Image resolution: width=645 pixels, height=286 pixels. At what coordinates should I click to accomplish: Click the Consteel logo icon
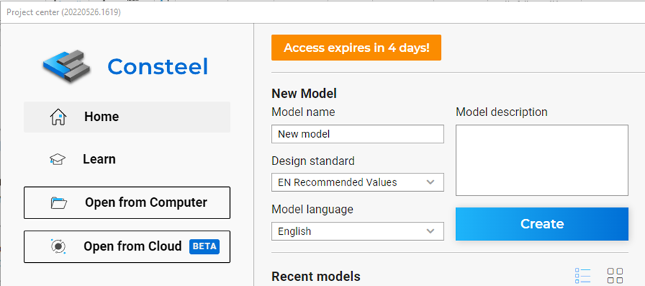67,66
